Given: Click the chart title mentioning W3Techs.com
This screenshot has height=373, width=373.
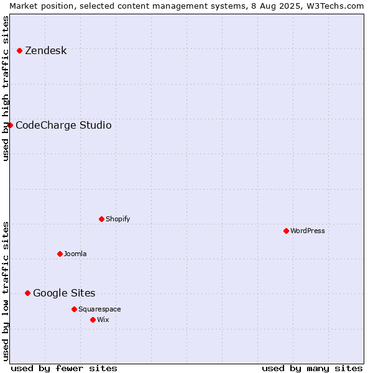Looking at the screenshot, I should pos(186,6).
